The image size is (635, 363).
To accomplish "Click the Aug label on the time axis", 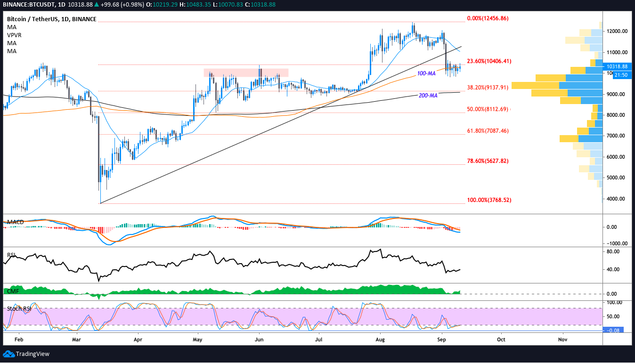I will point(380,339).
